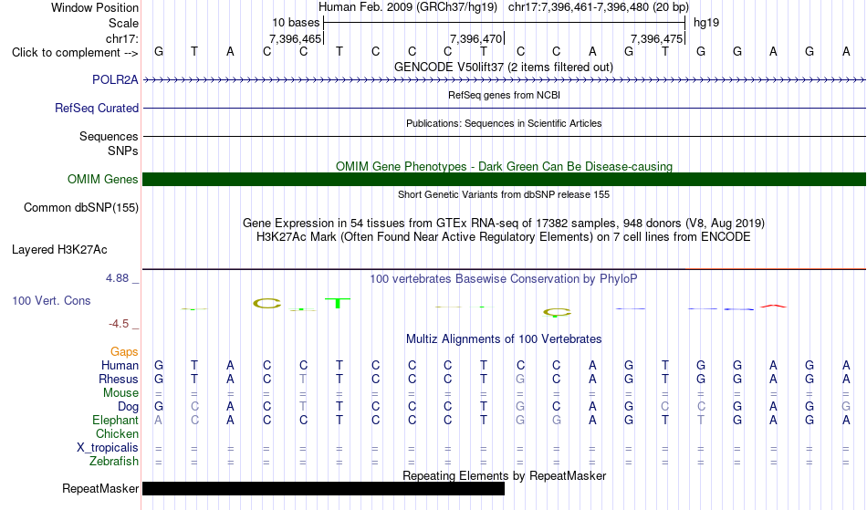The height and width of the screenshot is (510, 867).
Task: Click the grayed G in Rhesus row
Action: click(520, 379)
